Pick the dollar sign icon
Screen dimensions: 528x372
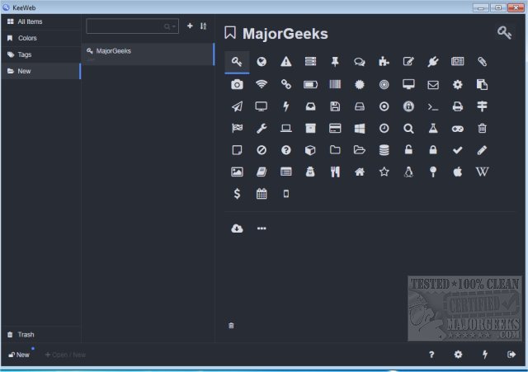click(237, 194)
